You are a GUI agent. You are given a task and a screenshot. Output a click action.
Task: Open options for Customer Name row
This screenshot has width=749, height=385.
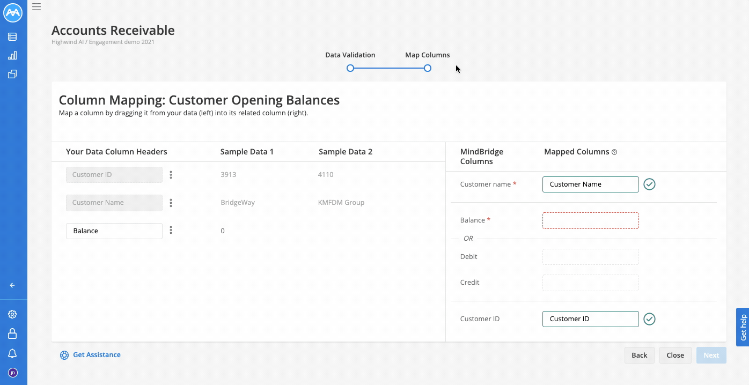(171, 203)
